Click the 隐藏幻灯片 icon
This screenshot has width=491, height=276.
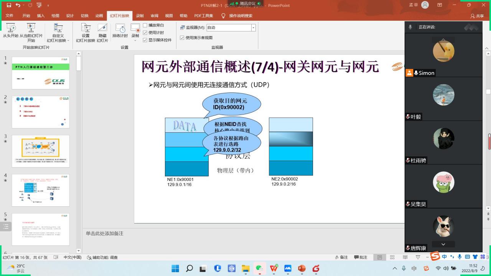click(102, 28)
